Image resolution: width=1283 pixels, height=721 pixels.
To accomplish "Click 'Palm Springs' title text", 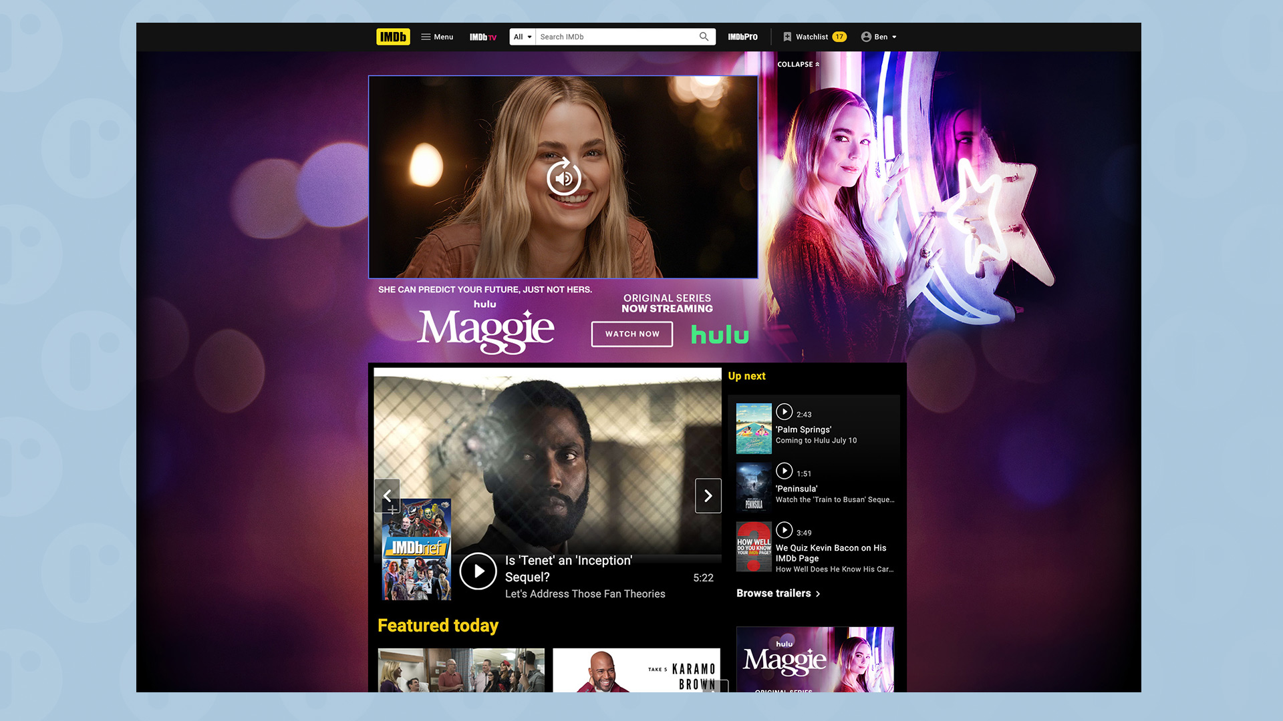I will click(803, 429).
